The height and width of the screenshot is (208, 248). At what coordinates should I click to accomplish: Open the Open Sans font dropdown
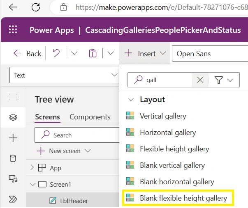pyautogui.click(x=210, y=53)
